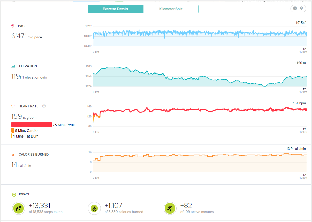Screen dimensions: 312x222
Task: Click the 1183 elevation axis label
Action: point(88,66)
